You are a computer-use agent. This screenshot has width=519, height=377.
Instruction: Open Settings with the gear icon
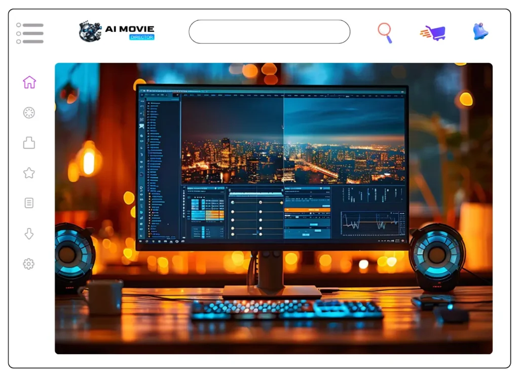[x=29, y=264]
